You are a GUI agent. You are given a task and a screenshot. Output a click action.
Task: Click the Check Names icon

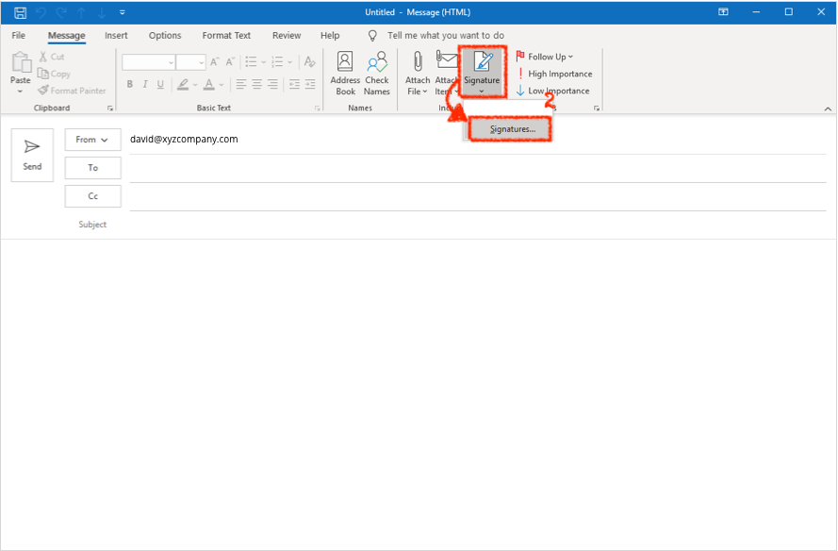377,74
